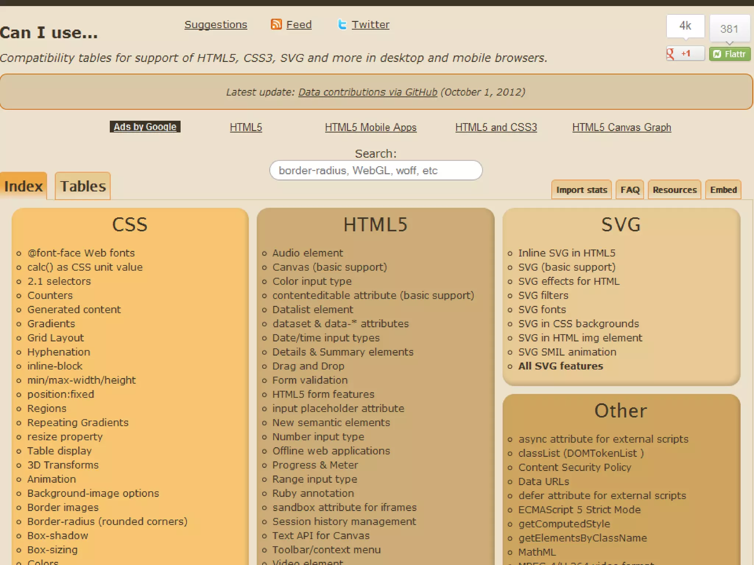The width and height of the screenshot is (754, 565).
Task: Open async attribute for external scripts
Action: (603, 439)
